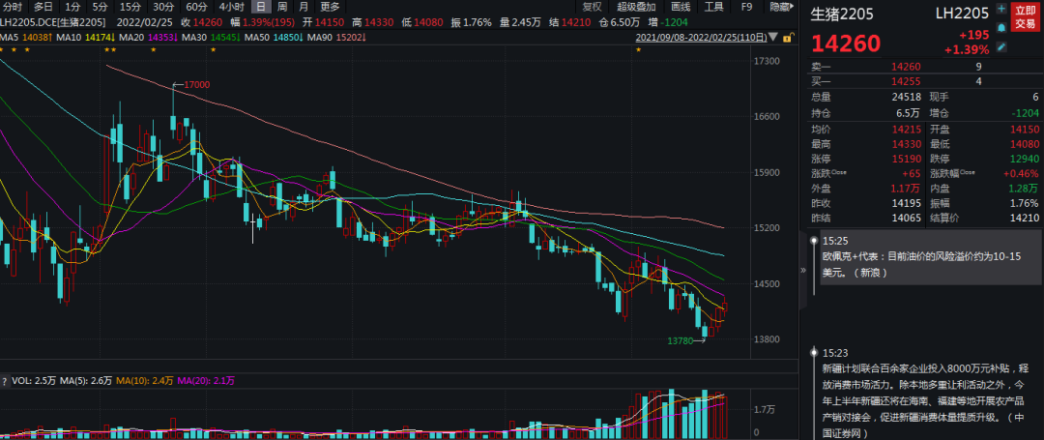Select the 日 daily K-line tab
Viewport: 1044px width, 440px height.
coord(261,8)
